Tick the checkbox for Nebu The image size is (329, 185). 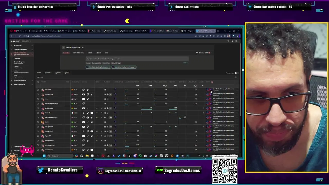[x=38, y=99]
